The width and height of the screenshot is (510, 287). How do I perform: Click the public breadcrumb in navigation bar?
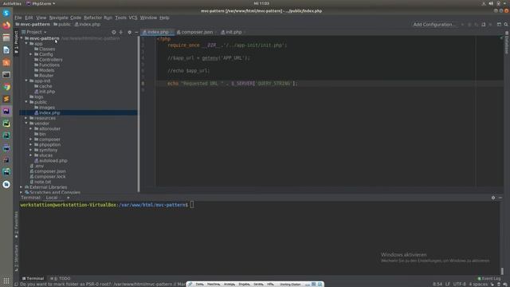(x=62, y=25)
